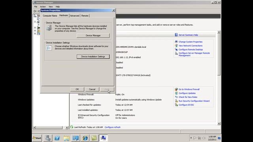Expand the bottom-most node in the Server Manager tree
The height and width of the screenshot is (142, 253).
click(x=35, y=34)
